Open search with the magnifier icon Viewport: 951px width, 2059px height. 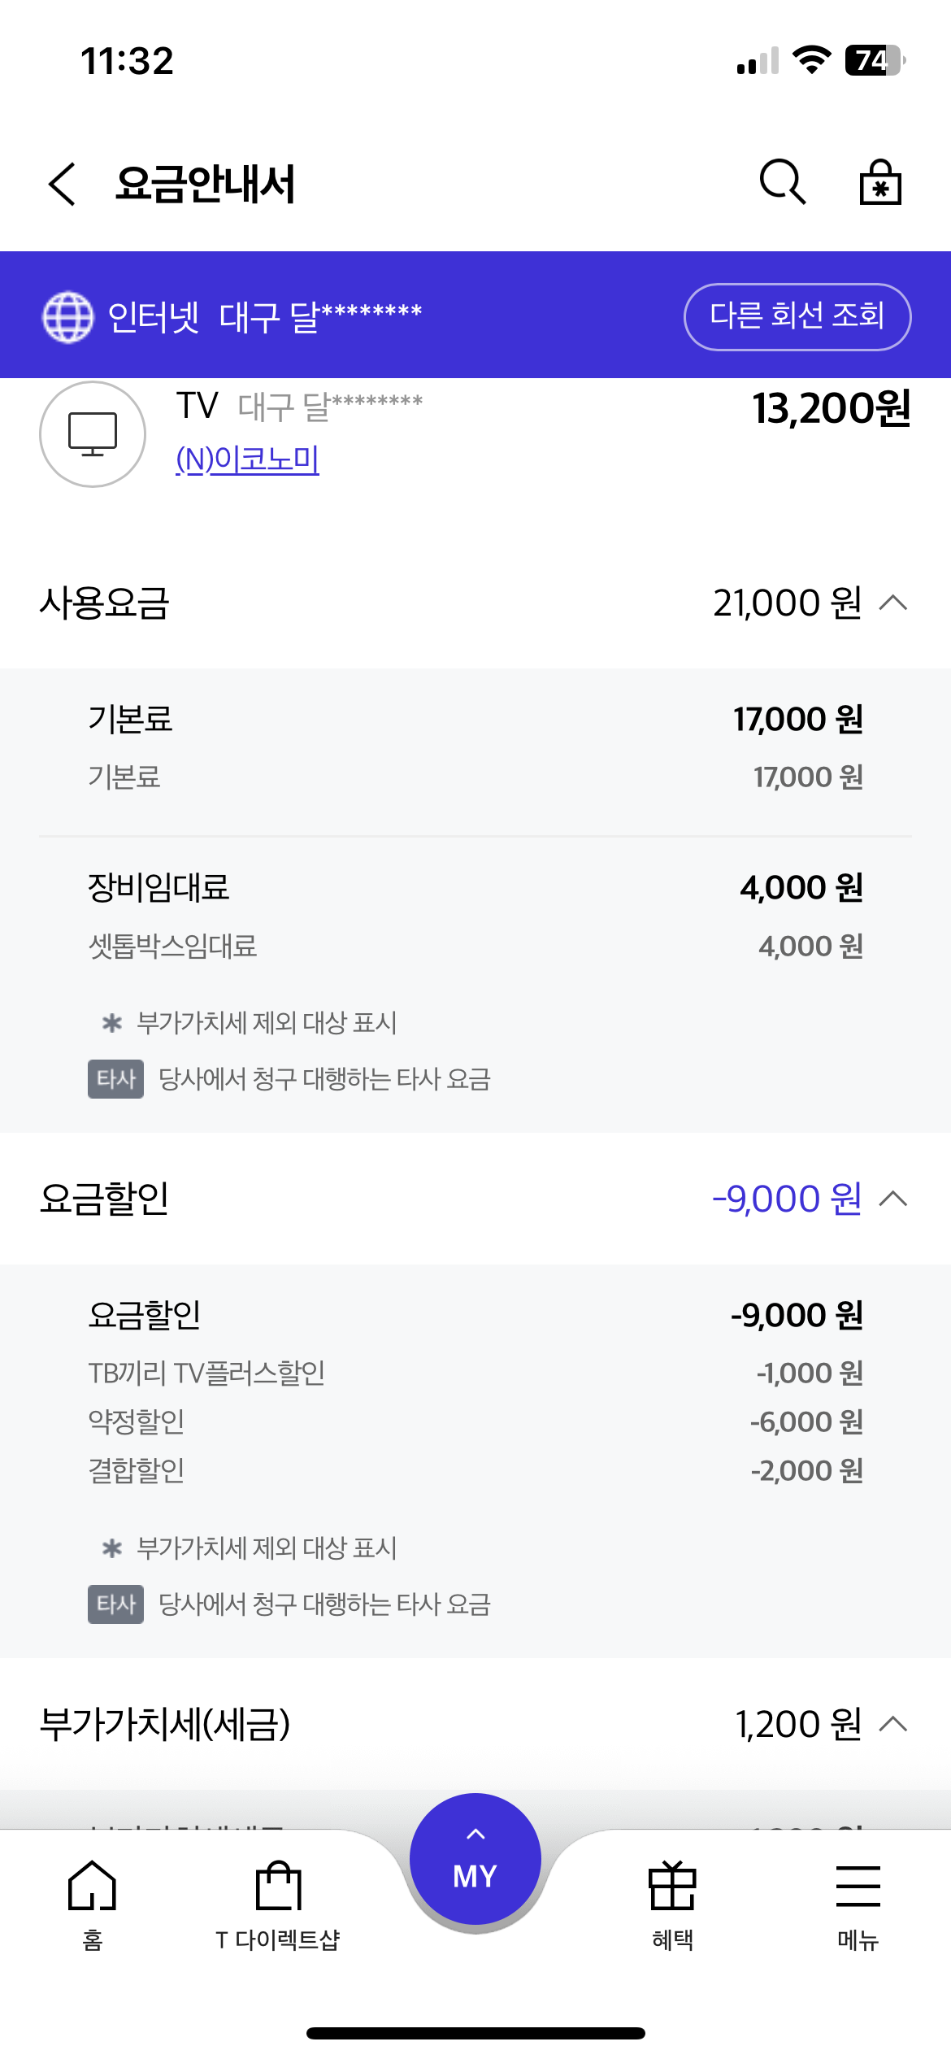click(x=782, y=181)
